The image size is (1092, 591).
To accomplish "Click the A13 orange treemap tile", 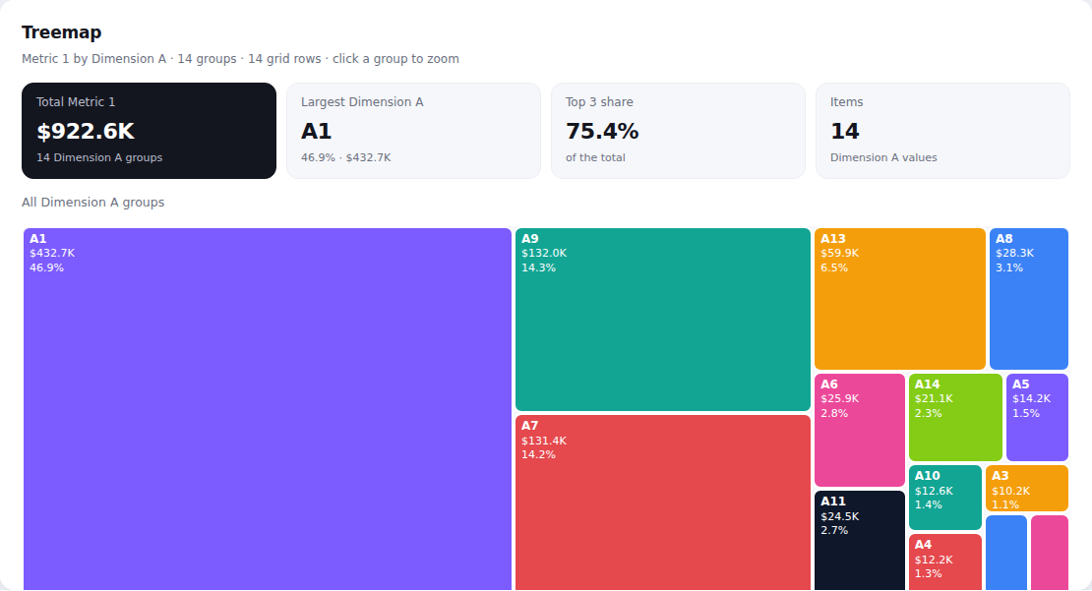I will click(900, 299).
